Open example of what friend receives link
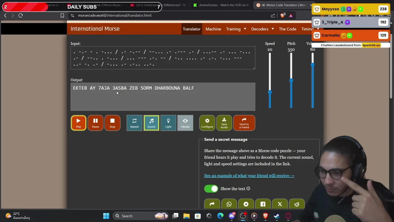Image resolution: width=394 pixels, height=222 pixels. pos(249,175)
